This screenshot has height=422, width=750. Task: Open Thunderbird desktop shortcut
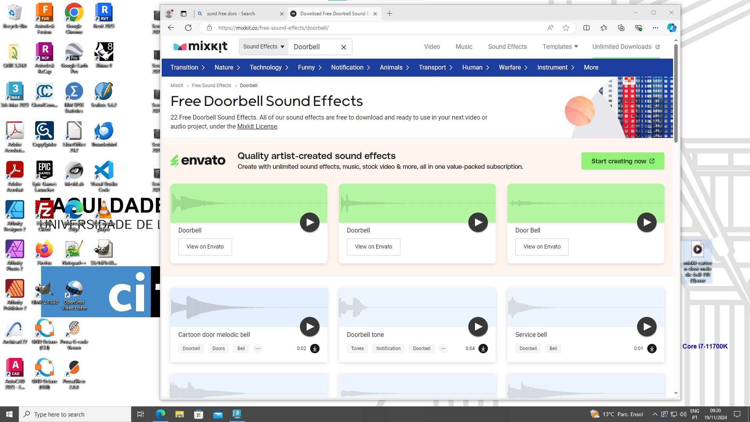104,134
